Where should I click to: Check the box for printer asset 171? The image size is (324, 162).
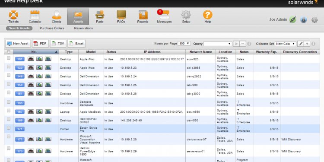[9, 128]
